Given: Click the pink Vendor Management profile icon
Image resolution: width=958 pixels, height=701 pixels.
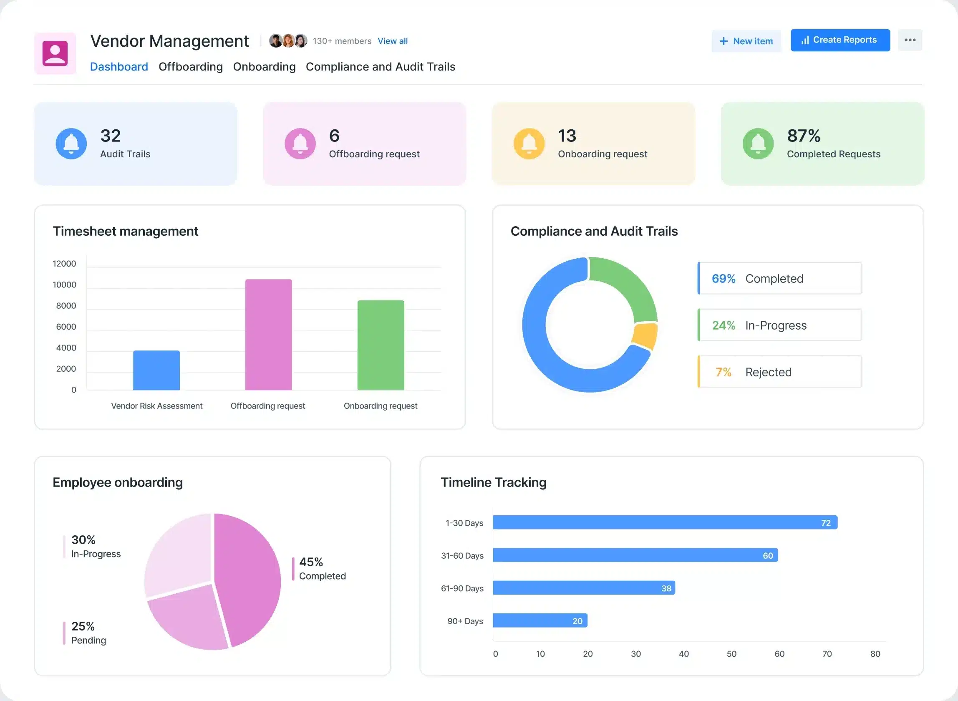Looking at the screenshot, I should pyautogui.click(x=55, y=53).
